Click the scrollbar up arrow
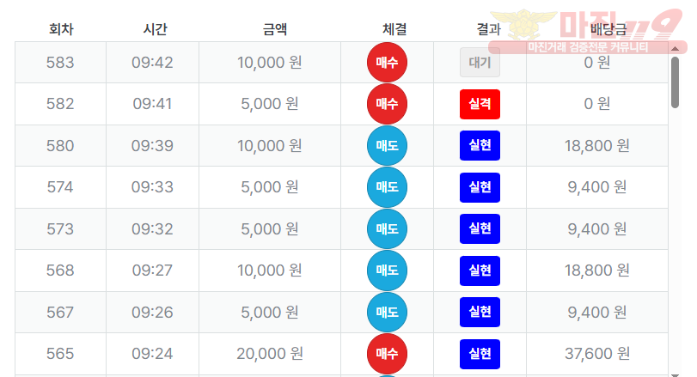Screen dimensions: 697x377 675,48
